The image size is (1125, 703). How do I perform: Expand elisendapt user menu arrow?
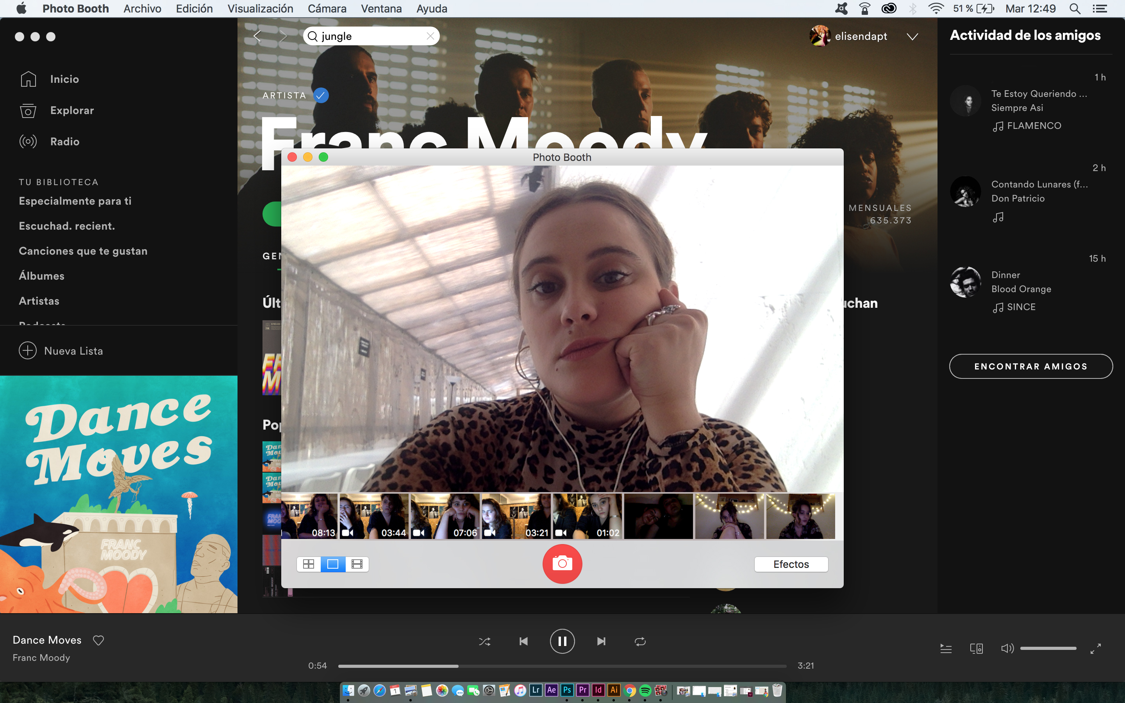point(912,37)
